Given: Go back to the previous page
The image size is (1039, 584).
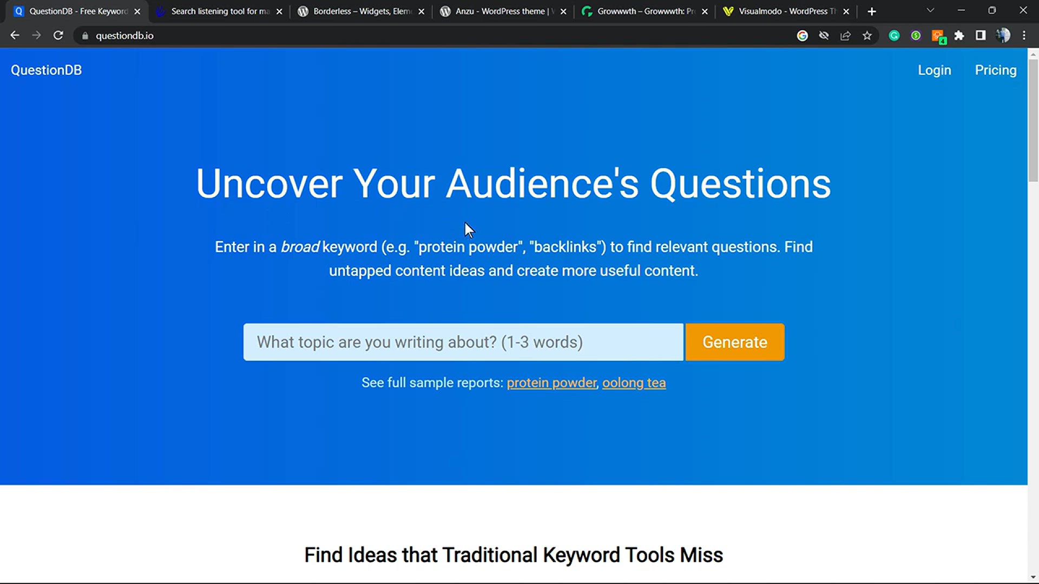Looking at the screenshot, I should point(15,36).
